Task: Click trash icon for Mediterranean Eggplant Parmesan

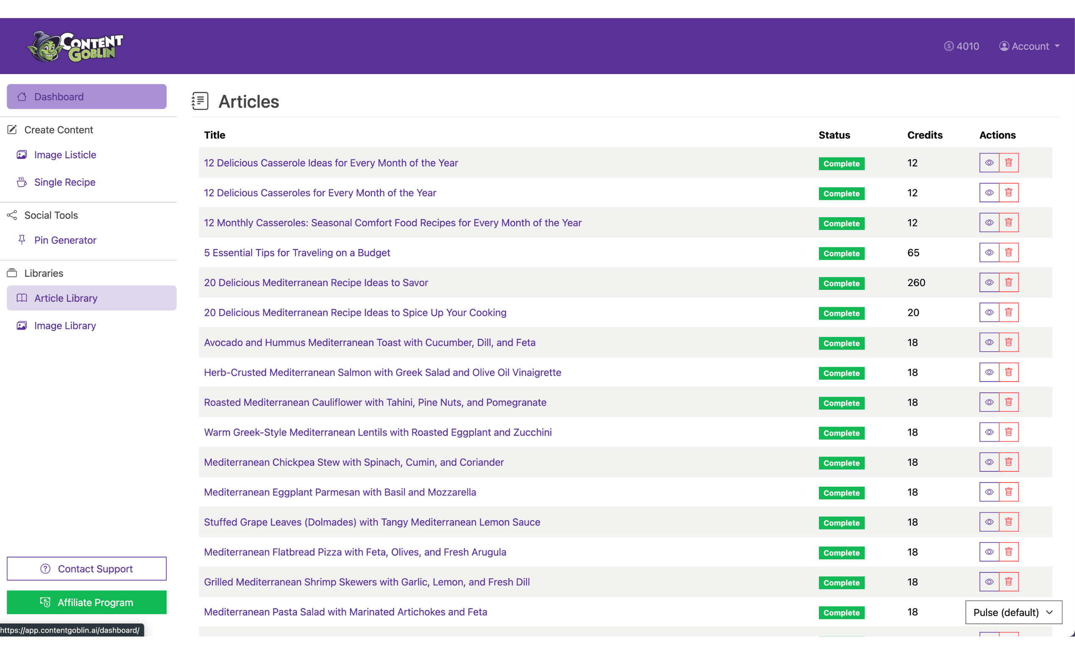Action: 1008,492
